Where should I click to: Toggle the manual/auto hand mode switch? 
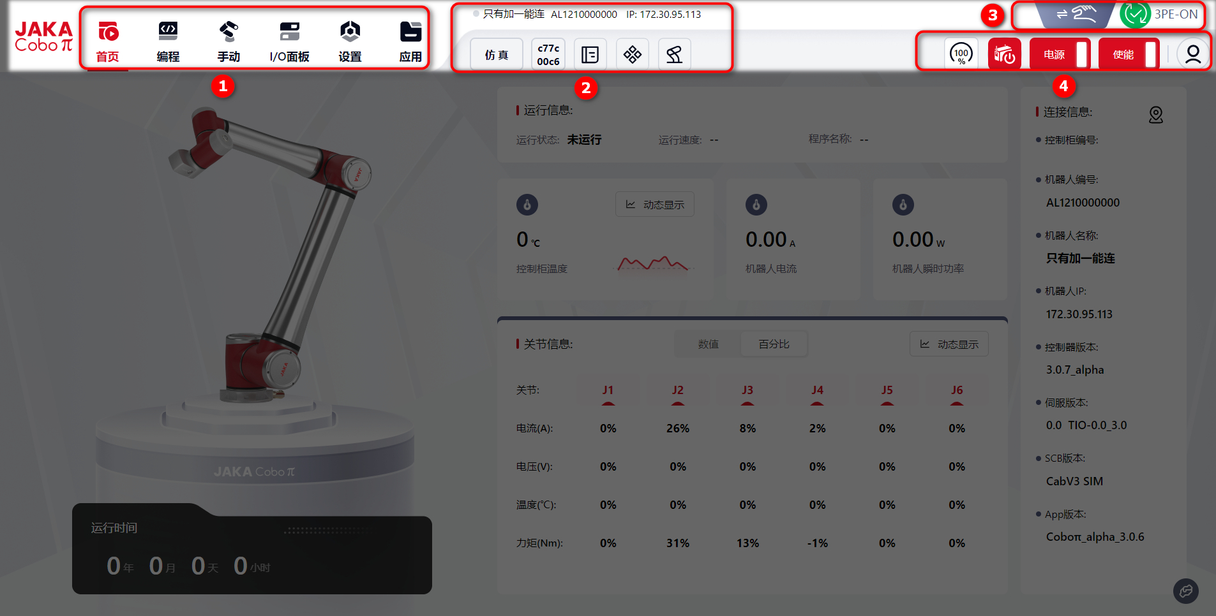tap(1076, 15)
